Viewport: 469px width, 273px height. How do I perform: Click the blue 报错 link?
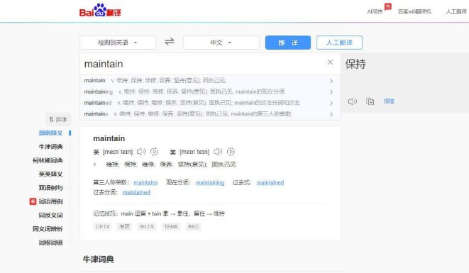click(x=389, y=101)
